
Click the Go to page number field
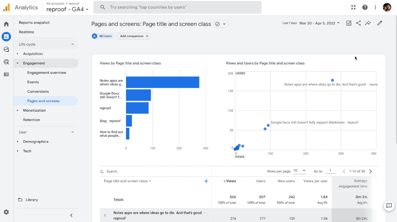tap(330, 171)
